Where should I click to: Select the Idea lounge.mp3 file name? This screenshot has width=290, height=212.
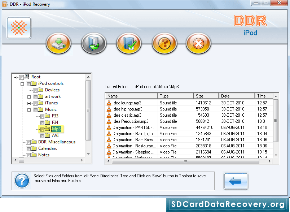[127, 103]
